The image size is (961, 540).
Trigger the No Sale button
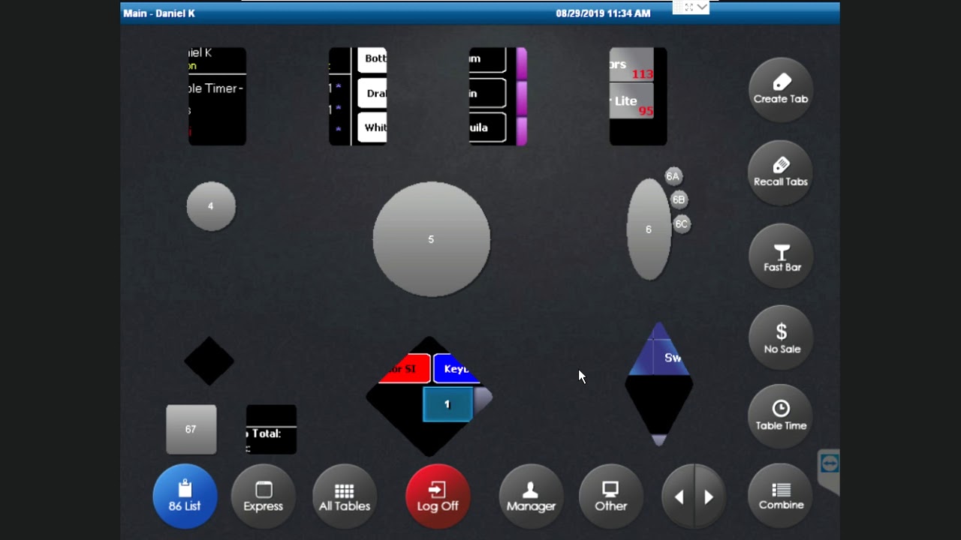pyautogui.click(x=781, y=338)
